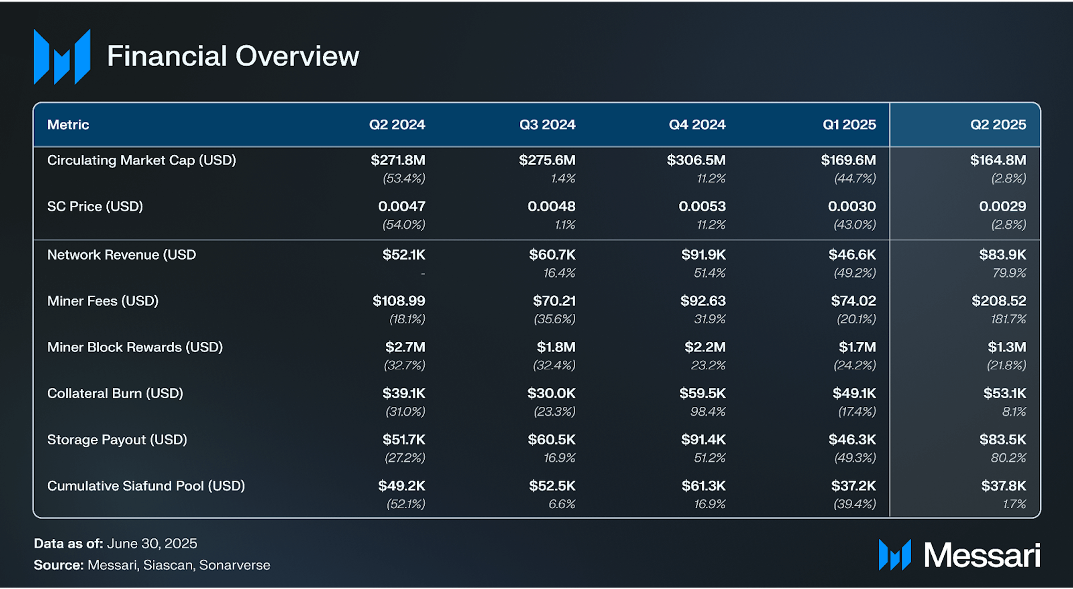Click the Cumulative Siafund Pool row label

(146, 486)
